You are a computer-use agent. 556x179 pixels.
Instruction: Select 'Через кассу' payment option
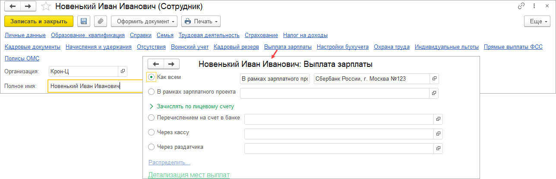point(151,132)
